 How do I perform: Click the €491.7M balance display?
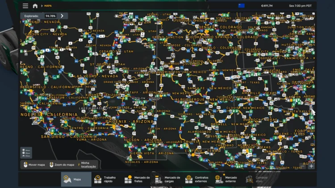(267, 6)
